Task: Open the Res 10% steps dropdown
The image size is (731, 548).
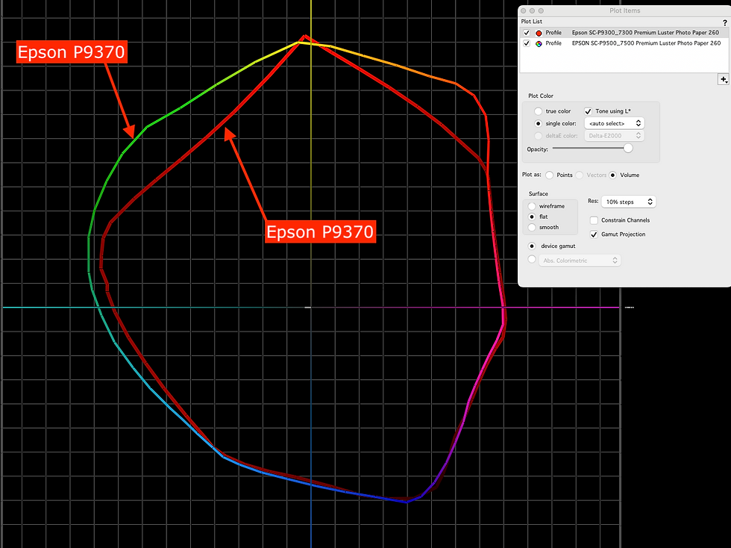Action: coord(628,202)
